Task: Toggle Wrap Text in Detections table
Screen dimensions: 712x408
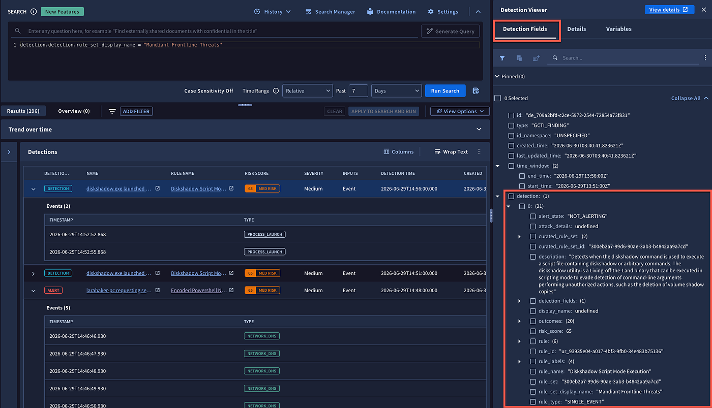Action: pyautogui.click(x=451, y=152)
